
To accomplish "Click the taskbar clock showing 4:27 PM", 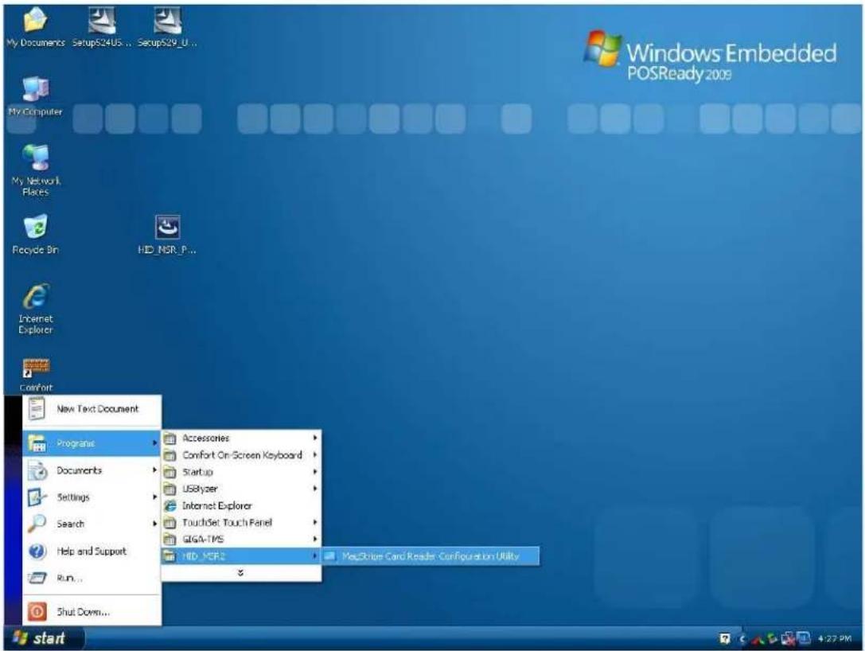I will coord(834,639).
